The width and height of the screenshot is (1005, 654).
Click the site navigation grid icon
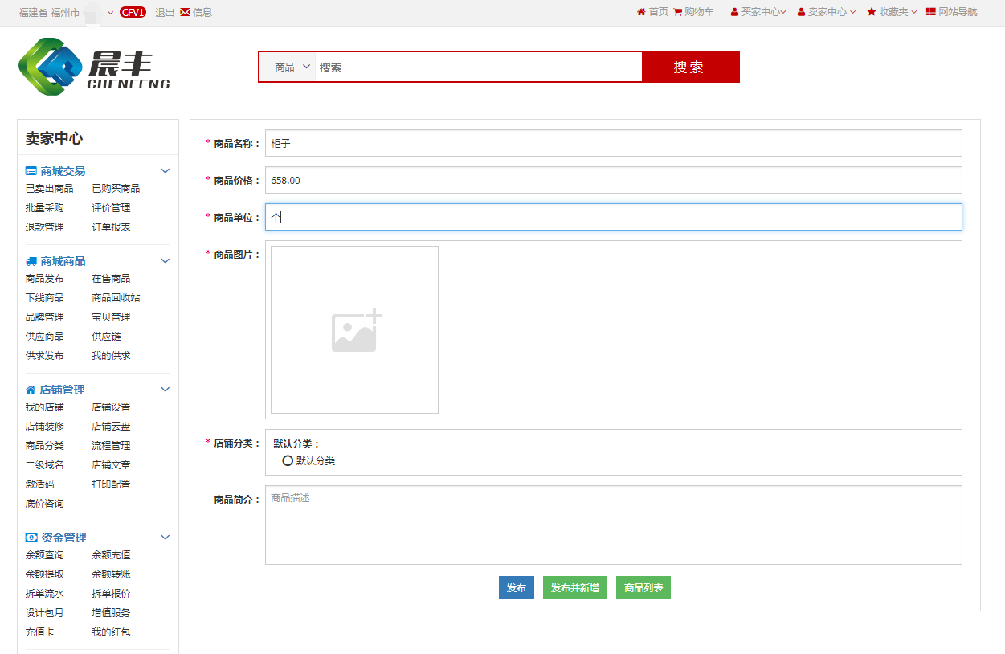pos(931,12)
